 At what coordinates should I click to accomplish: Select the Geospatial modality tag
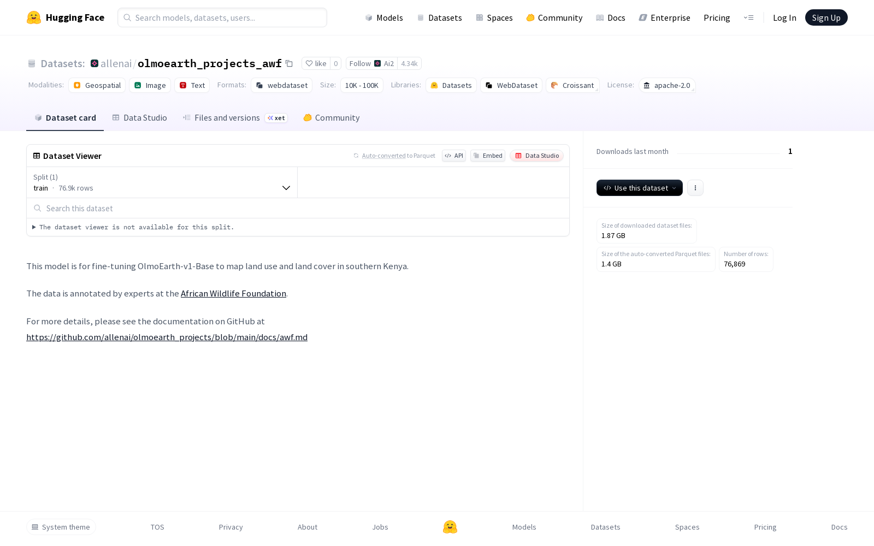click(x=97, y=85)
